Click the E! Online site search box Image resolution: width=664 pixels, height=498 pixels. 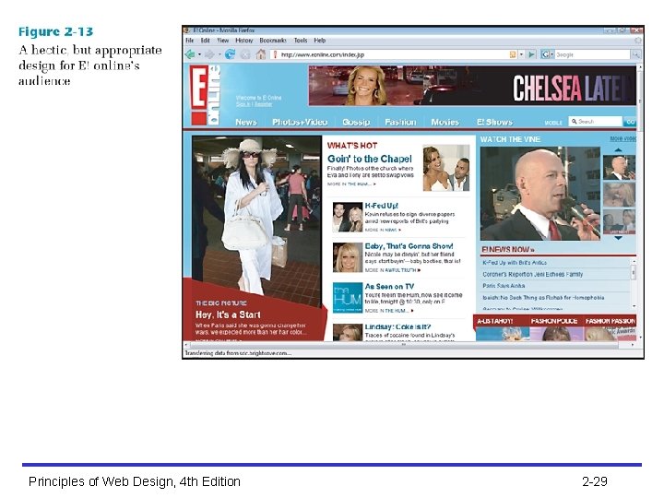(596, 122)
